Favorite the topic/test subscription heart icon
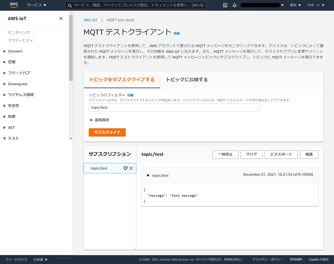 pyautogui.click(x=125, y=168)
